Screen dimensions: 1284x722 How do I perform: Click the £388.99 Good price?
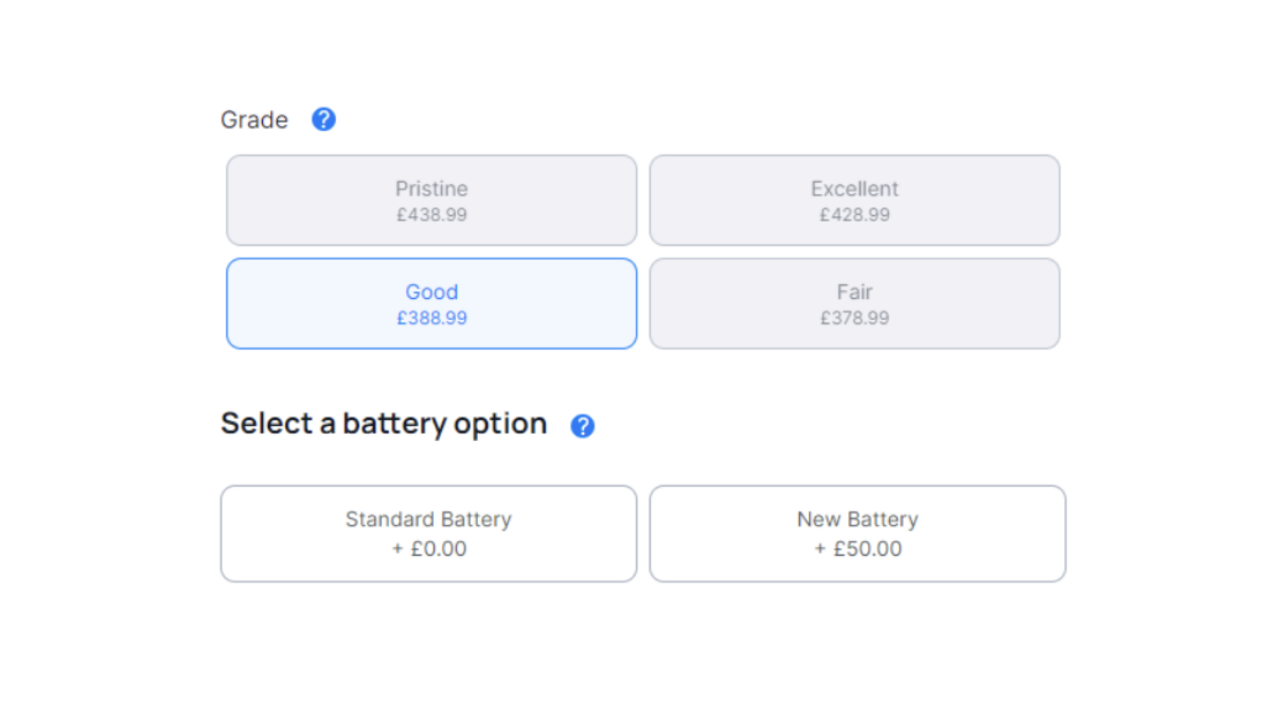[x=431, y=318]
